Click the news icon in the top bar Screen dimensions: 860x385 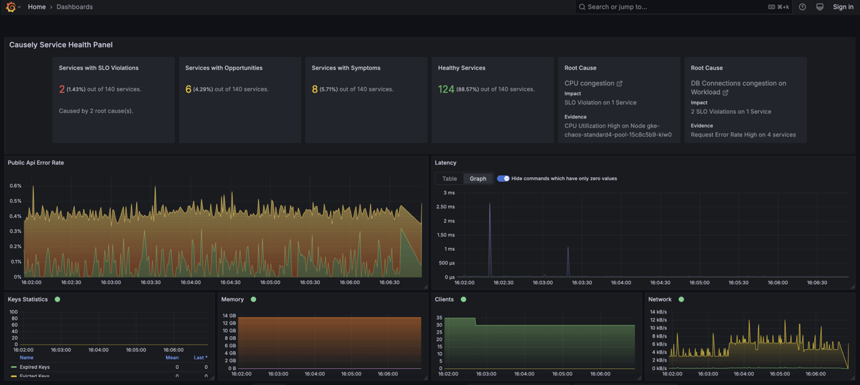pos(820,7)
